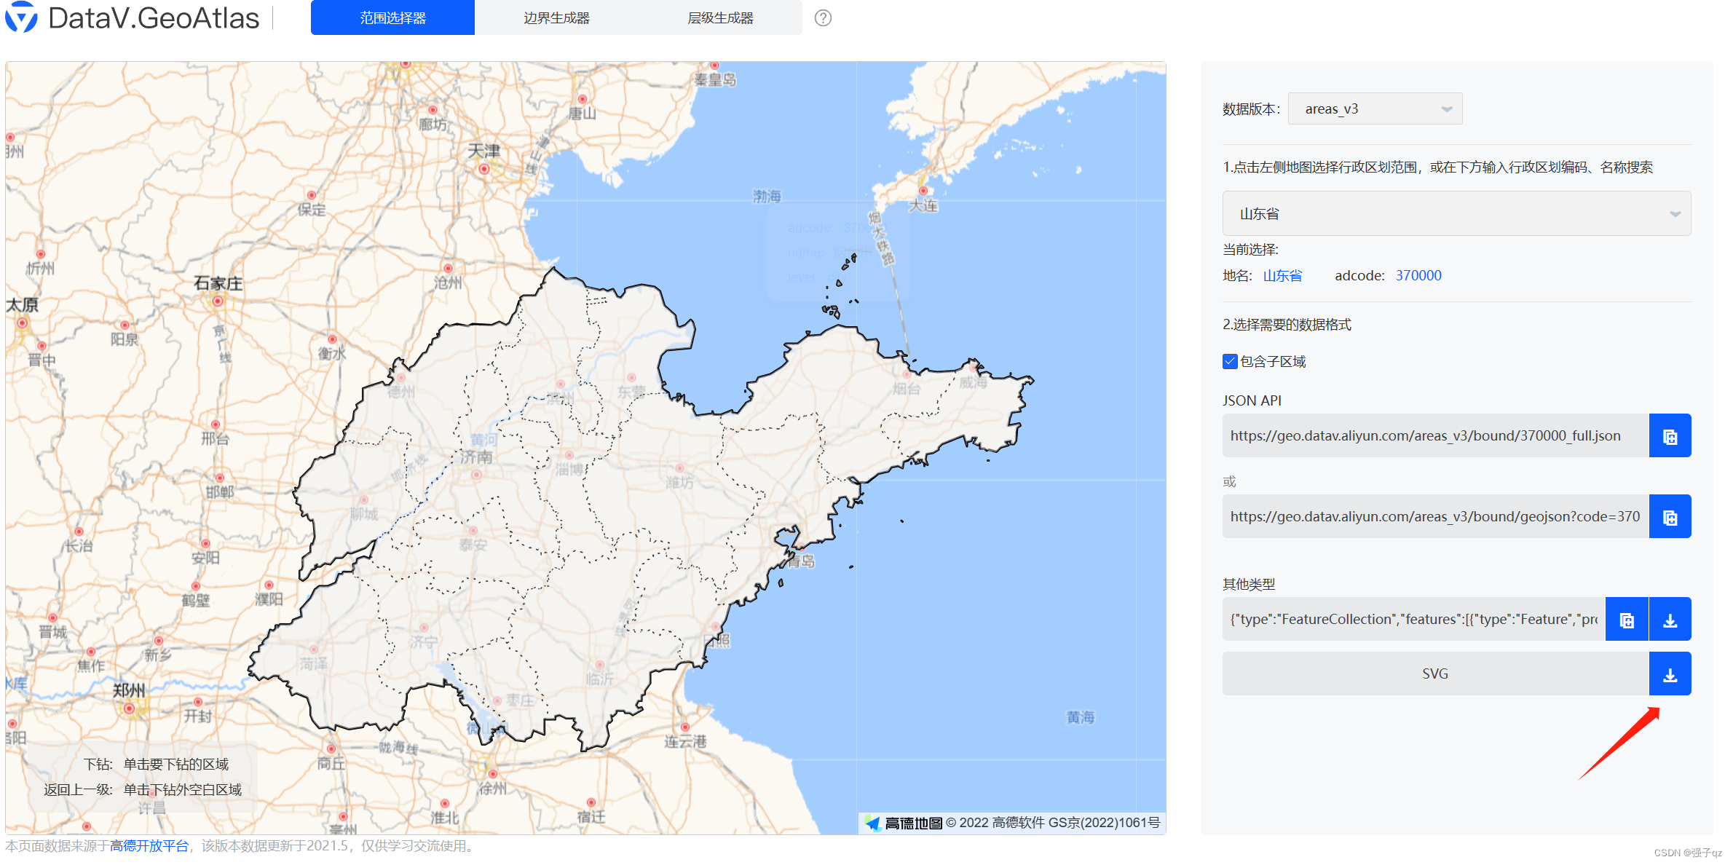Copy the geojson?code URL
1733x865 pixels.
(x=1670, y=517)
